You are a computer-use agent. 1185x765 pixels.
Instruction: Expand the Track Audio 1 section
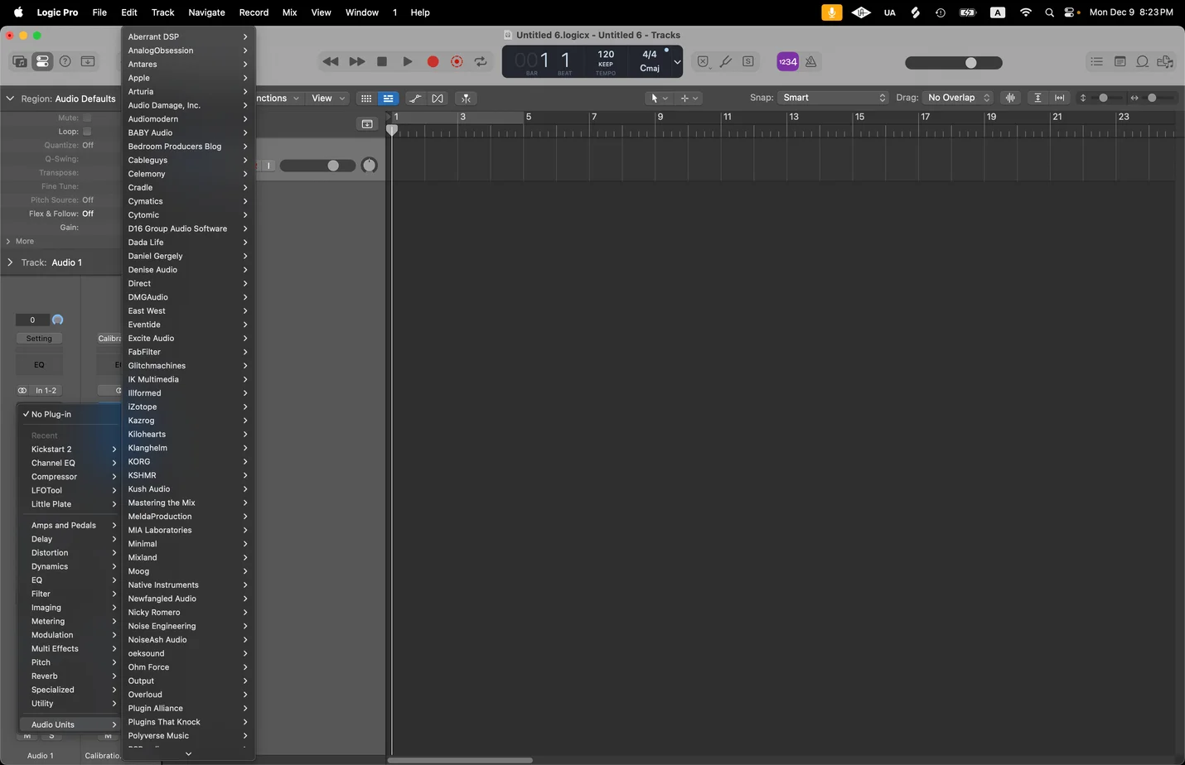click(x=10, y=262)
